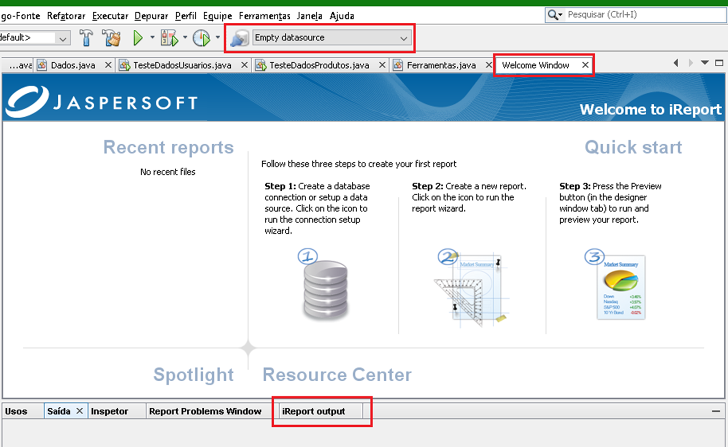The width and height of the screenshot is (728, 447).
Task: Run project with green play icon
Action: click(138, 38)
